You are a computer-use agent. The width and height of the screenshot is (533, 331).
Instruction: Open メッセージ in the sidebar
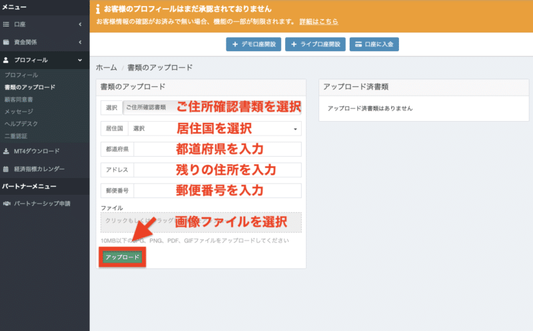click(x=19, y=112)
